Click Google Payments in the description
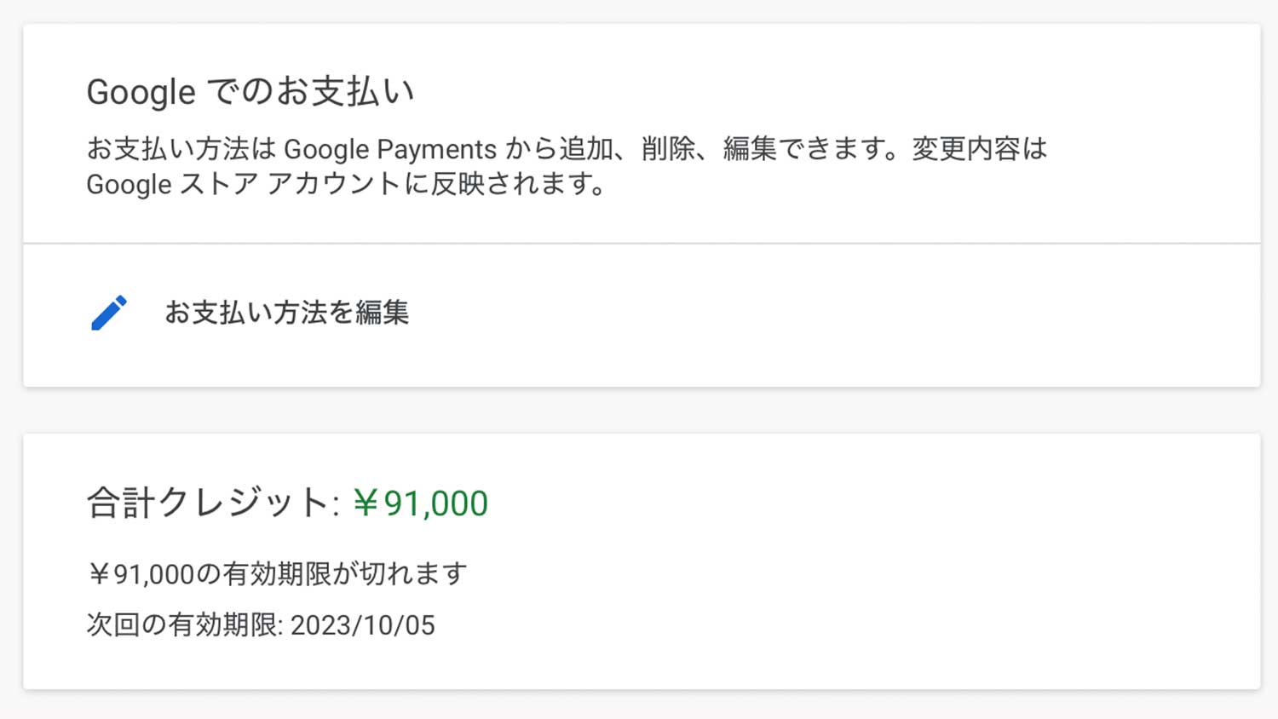Image resolution: width=1278 pixels, height=719 pixels. (x=389, y=149)
